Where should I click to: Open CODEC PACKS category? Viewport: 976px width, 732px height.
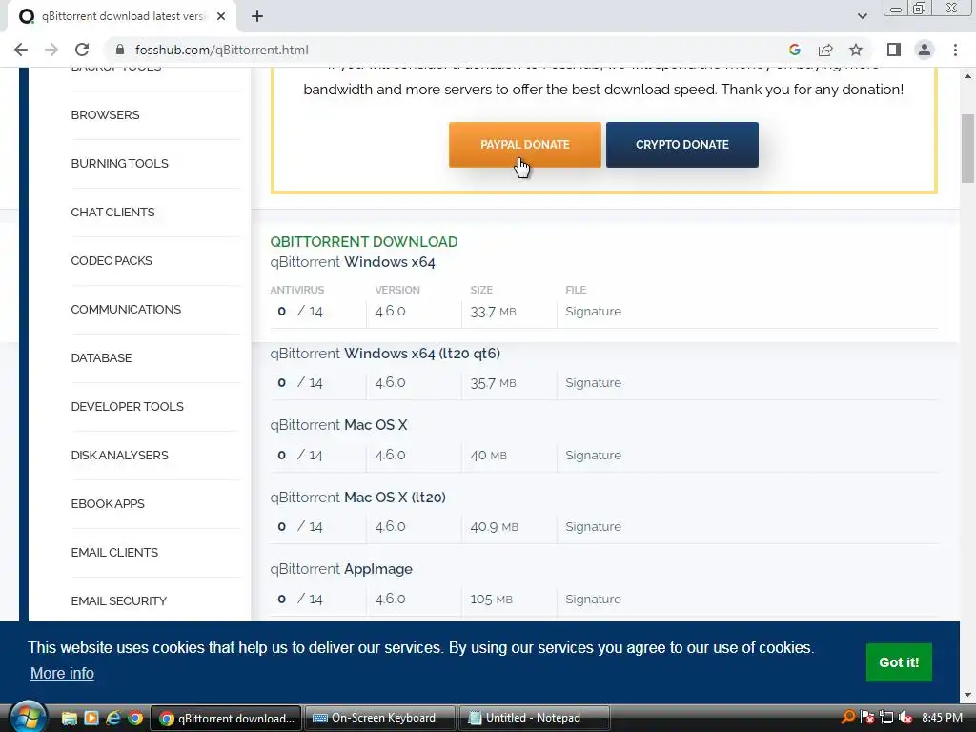coord(112,261)
